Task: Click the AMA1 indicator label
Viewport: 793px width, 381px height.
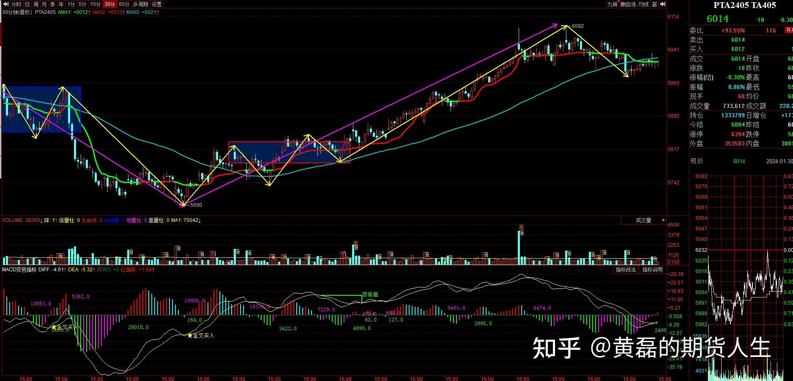Action: [x=74, y=12]
